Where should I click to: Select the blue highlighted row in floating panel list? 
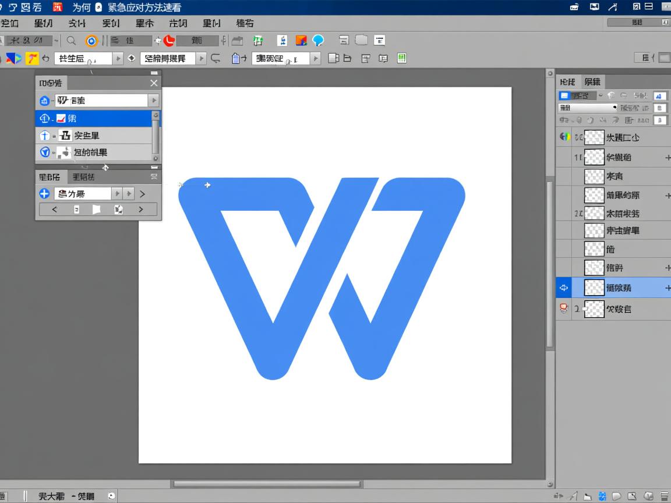coord(93,118)
